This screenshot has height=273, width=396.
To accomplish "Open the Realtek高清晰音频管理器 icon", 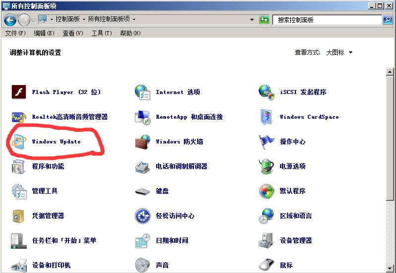I will tap(19, 117).
